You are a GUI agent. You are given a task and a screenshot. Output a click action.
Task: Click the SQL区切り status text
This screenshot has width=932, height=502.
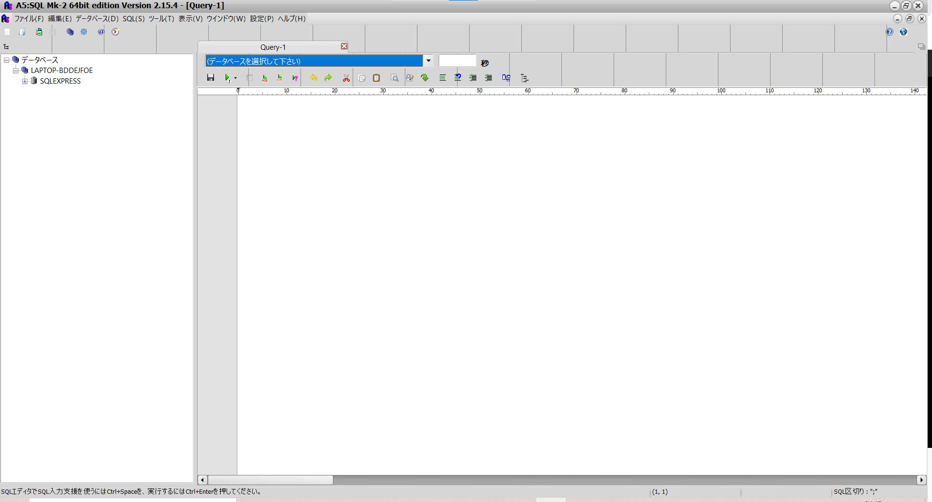tap(855, 491)
